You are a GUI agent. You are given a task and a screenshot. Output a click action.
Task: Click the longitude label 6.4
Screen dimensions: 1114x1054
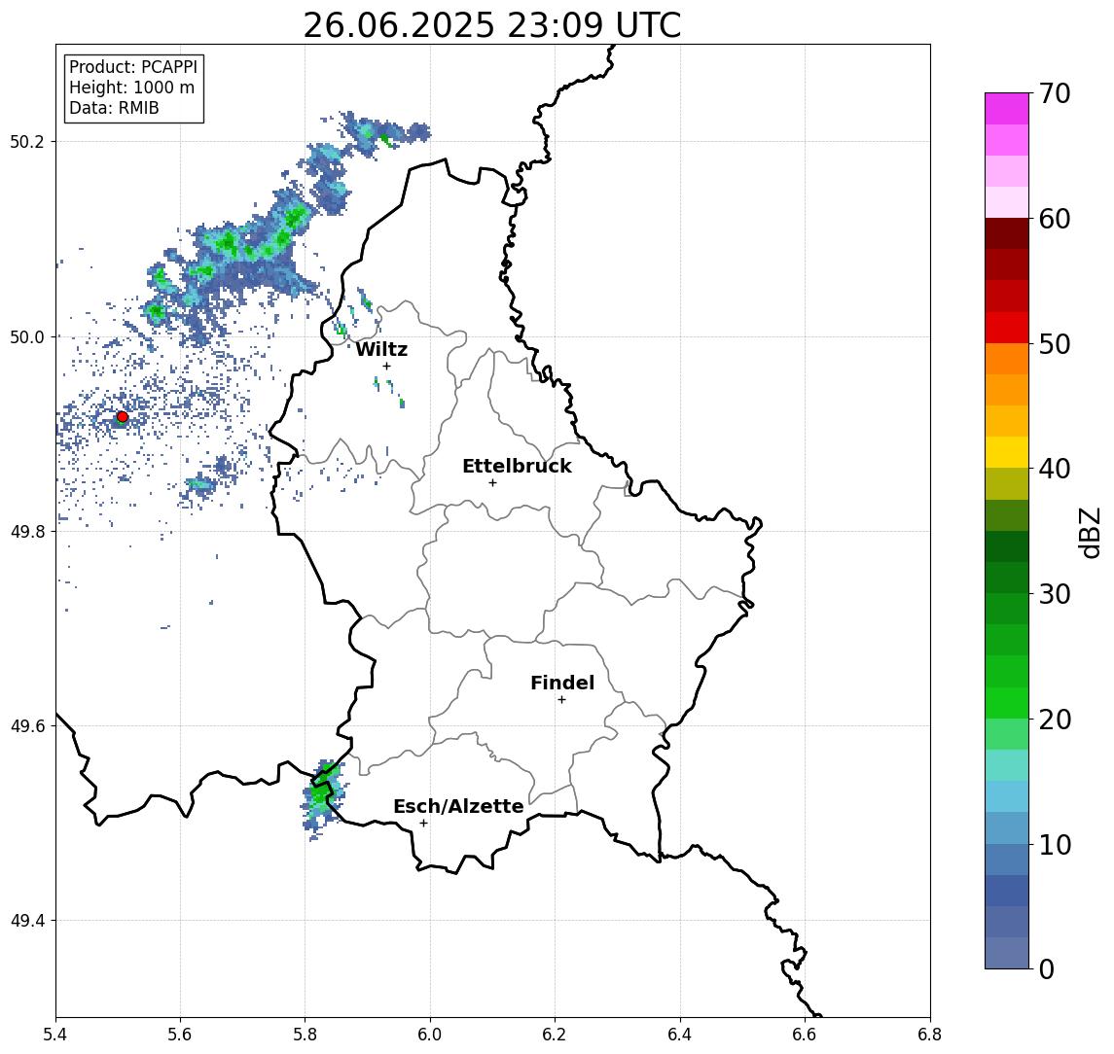pos(680,1035)
